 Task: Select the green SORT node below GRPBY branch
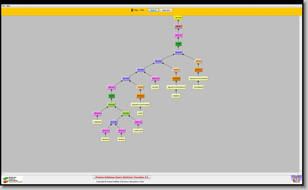point(178,44)
